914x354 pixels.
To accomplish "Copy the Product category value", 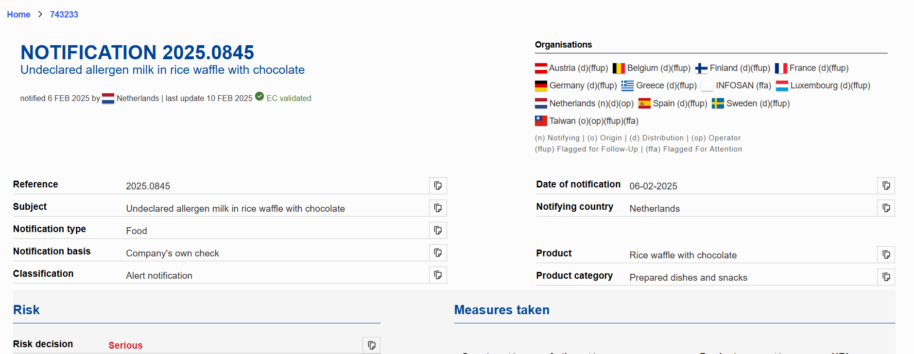I will point(886,277).
